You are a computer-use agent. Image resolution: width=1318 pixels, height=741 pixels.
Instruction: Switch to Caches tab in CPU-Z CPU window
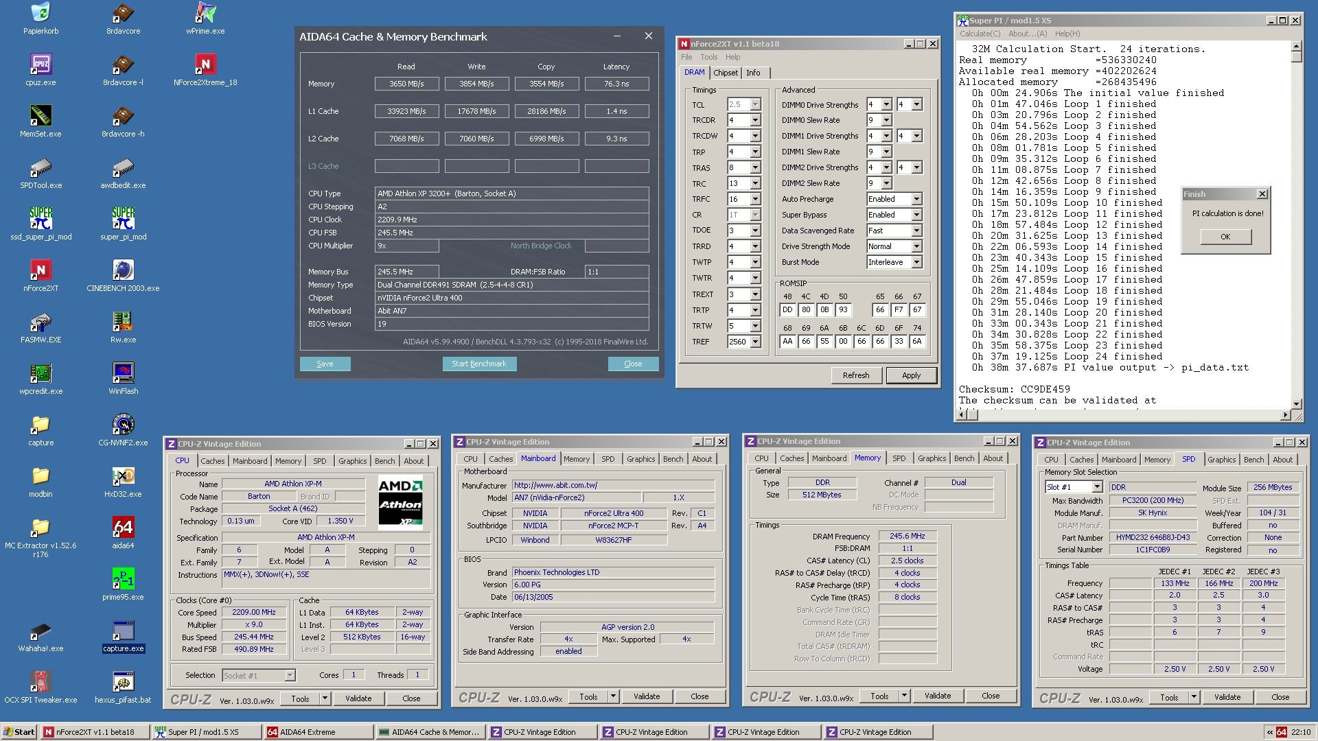tap(212, 461)
